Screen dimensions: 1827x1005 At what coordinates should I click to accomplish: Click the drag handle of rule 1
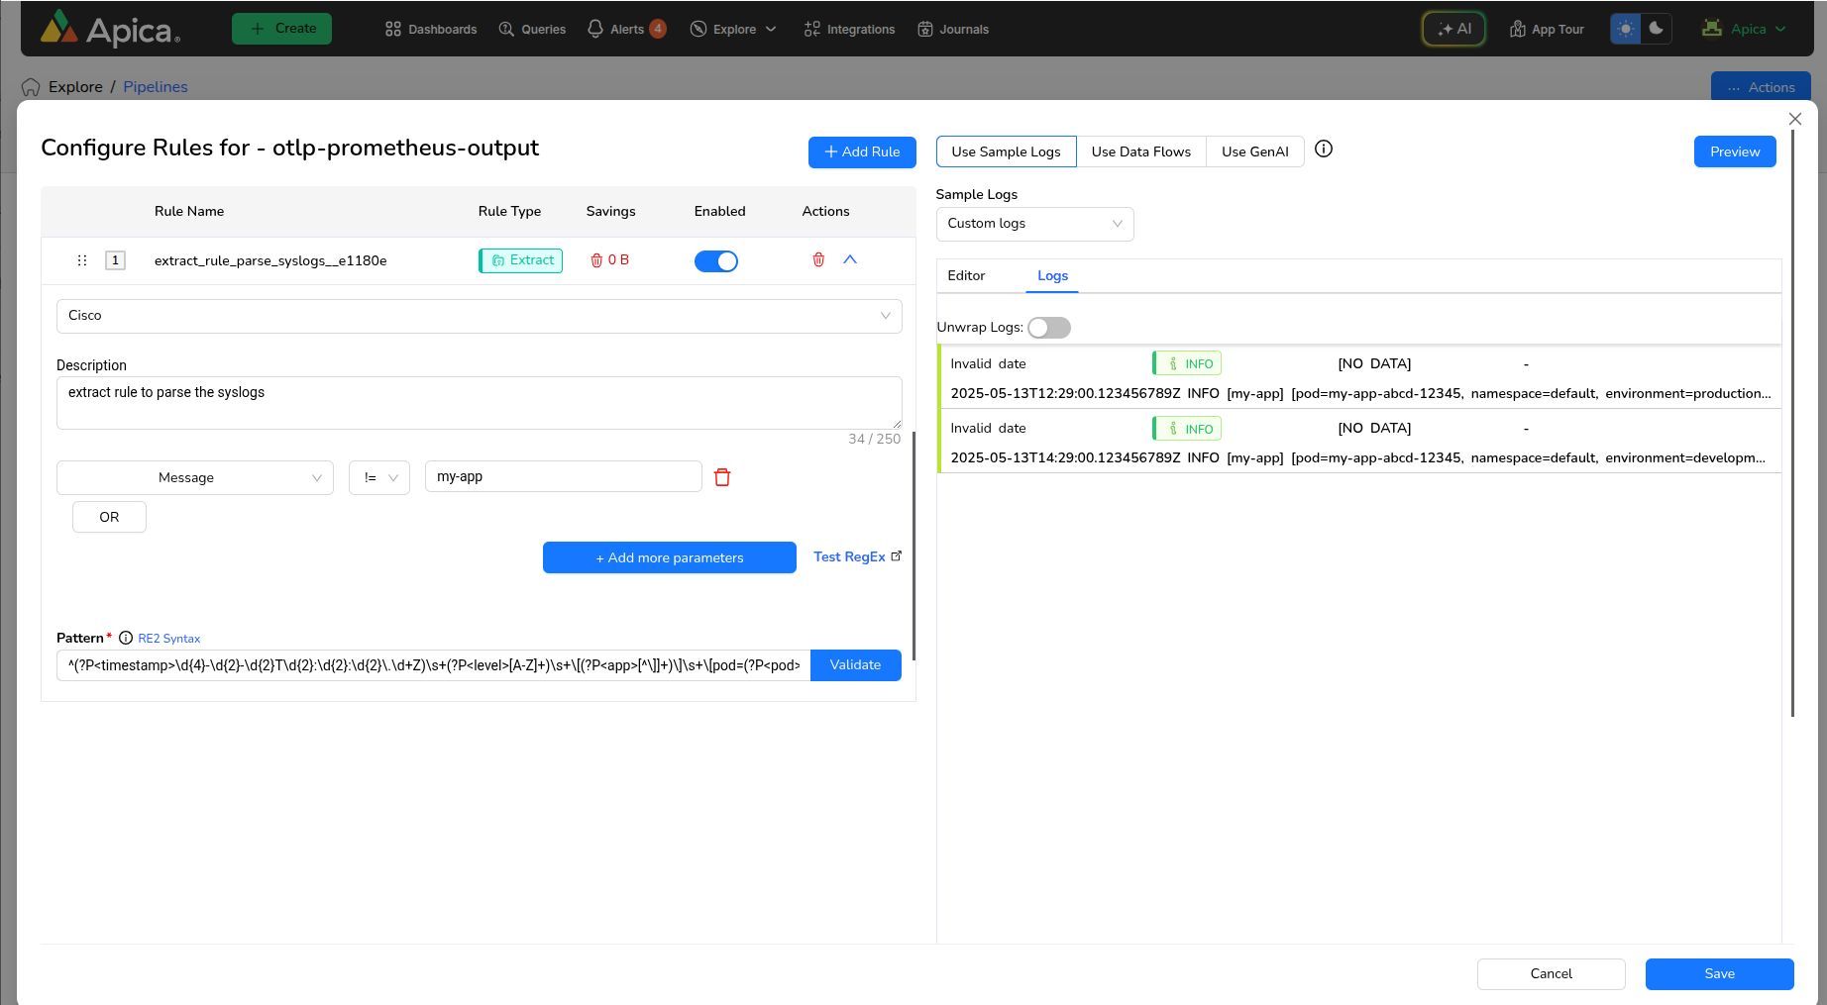coord(82,260)
